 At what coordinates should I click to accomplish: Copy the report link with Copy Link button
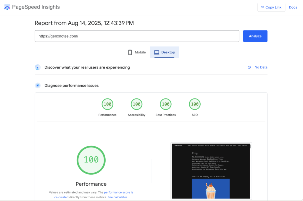[271, 7]
